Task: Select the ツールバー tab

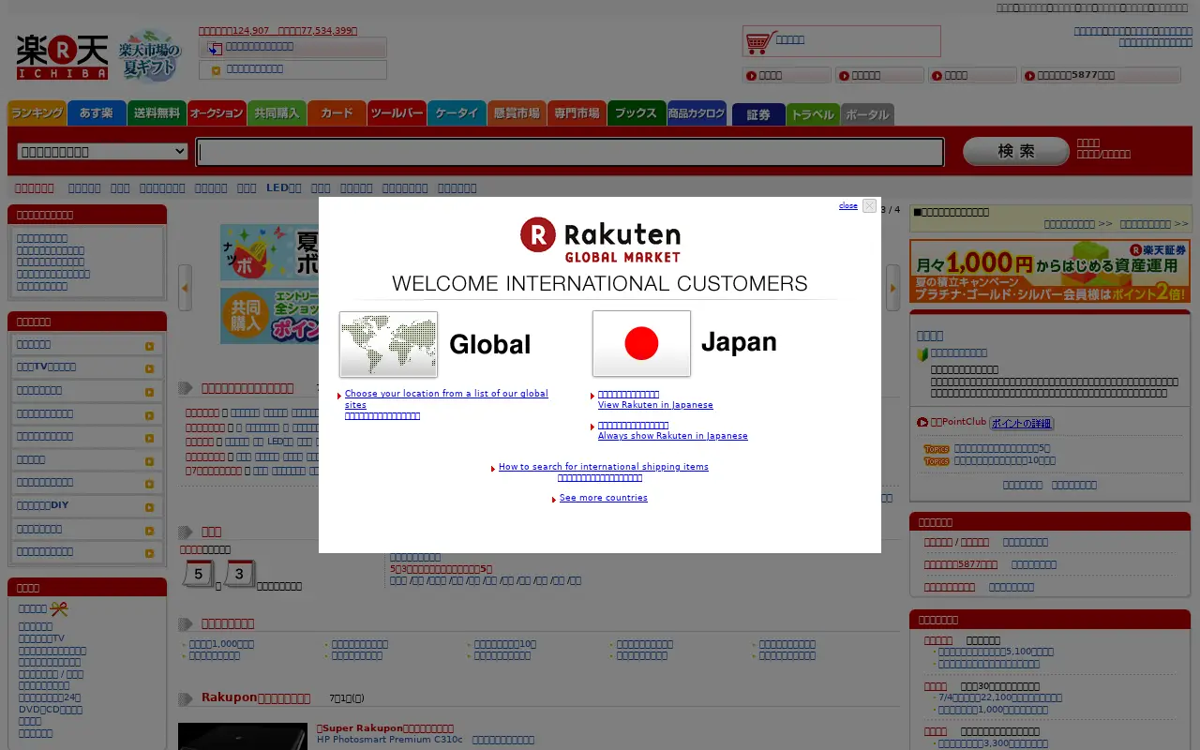Action: click(x=397, y=113)
